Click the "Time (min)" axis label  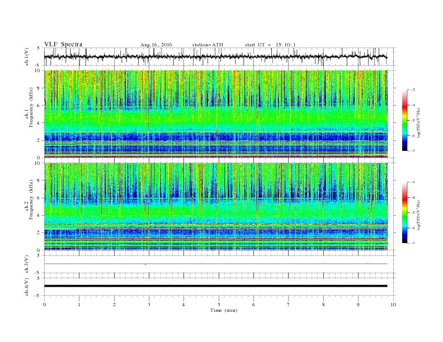point(224,310)
